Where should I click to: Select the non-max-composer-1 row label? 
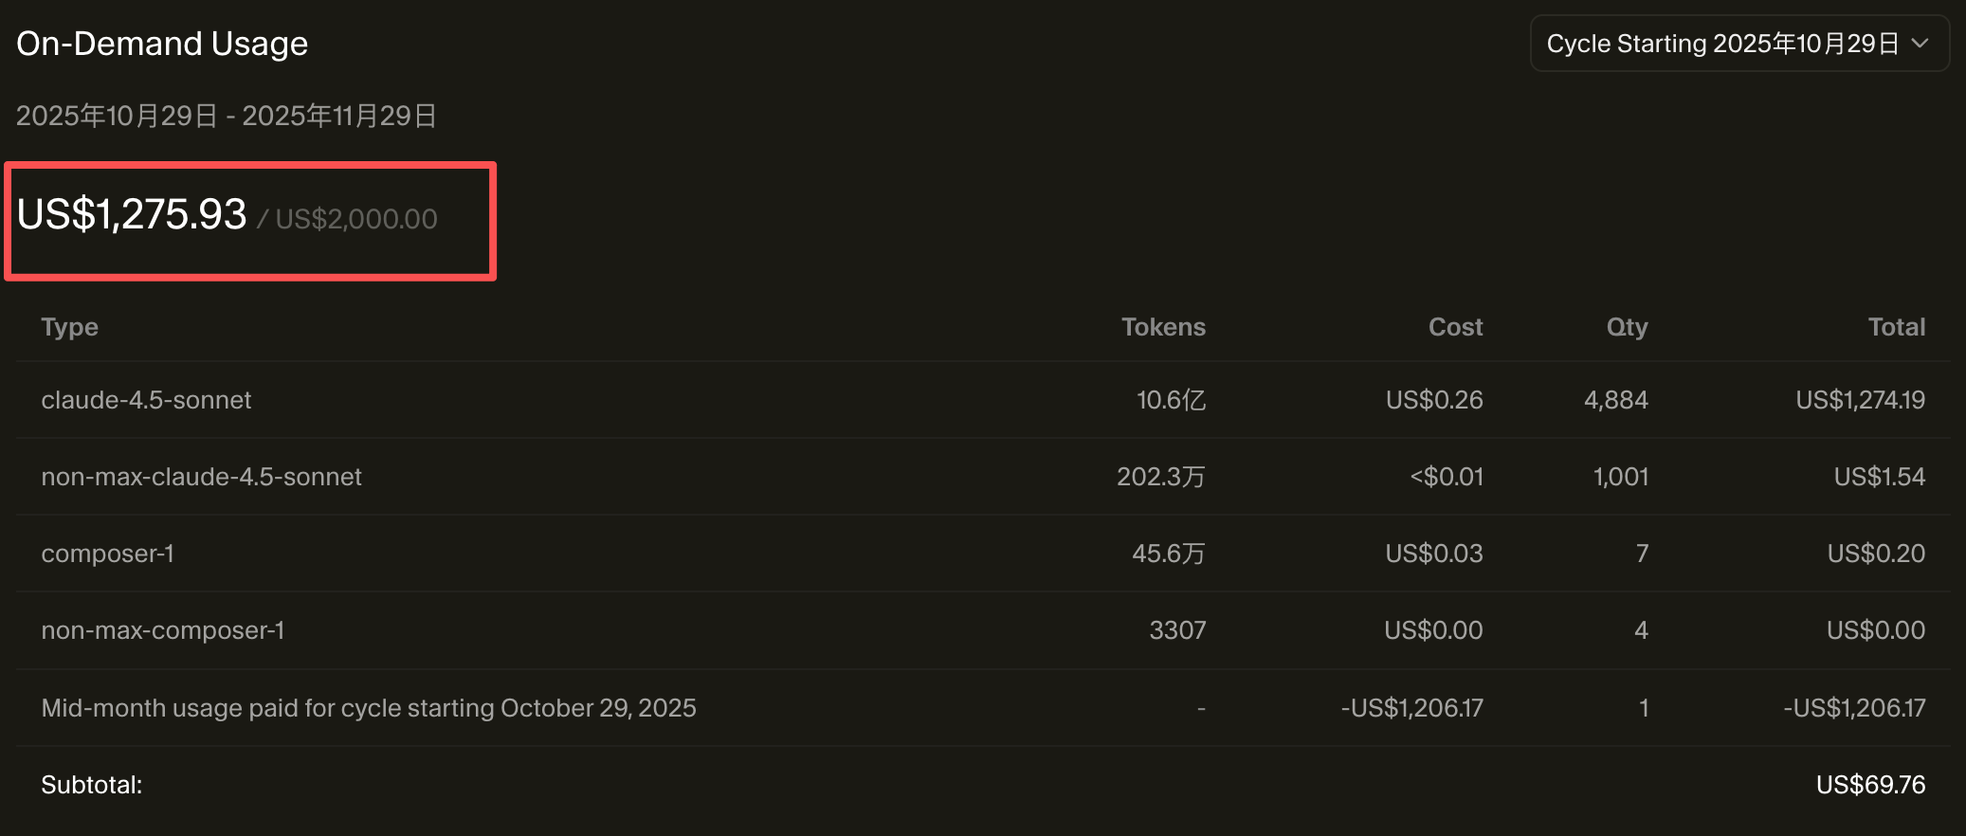coord(162,630)
